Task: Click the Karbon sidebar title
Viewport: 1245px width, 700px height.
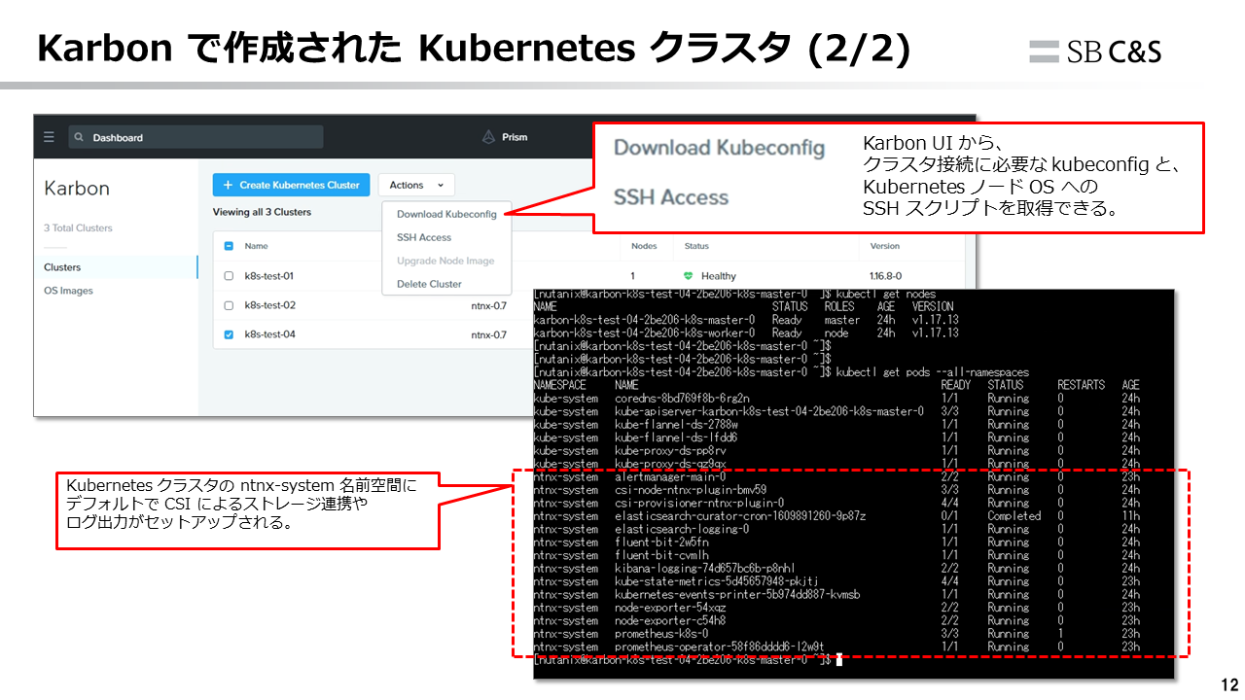Action: 77,188
